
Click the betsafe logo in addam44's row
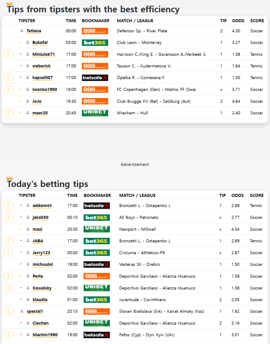point(97,206)
